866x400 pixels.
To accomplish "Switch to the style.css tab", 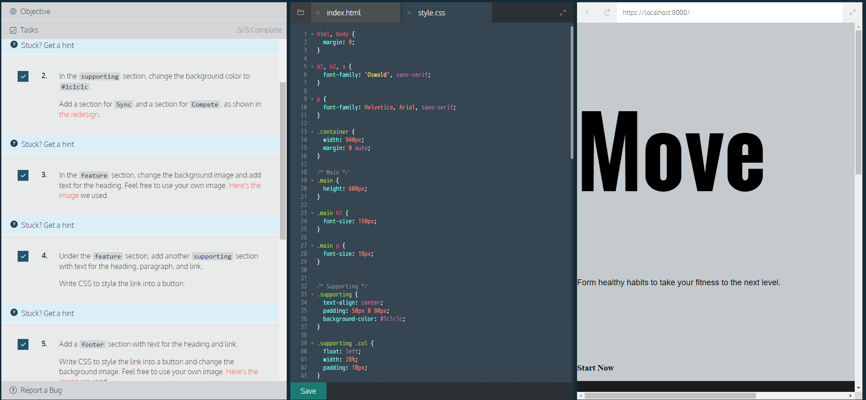I will click(x=431, y=13).
